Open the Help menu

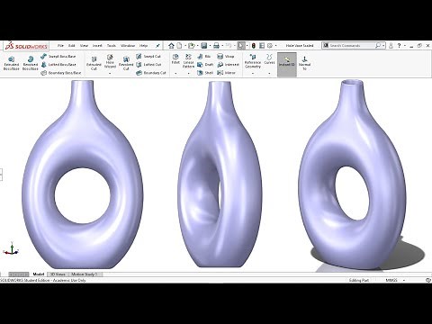click(143, 46)
